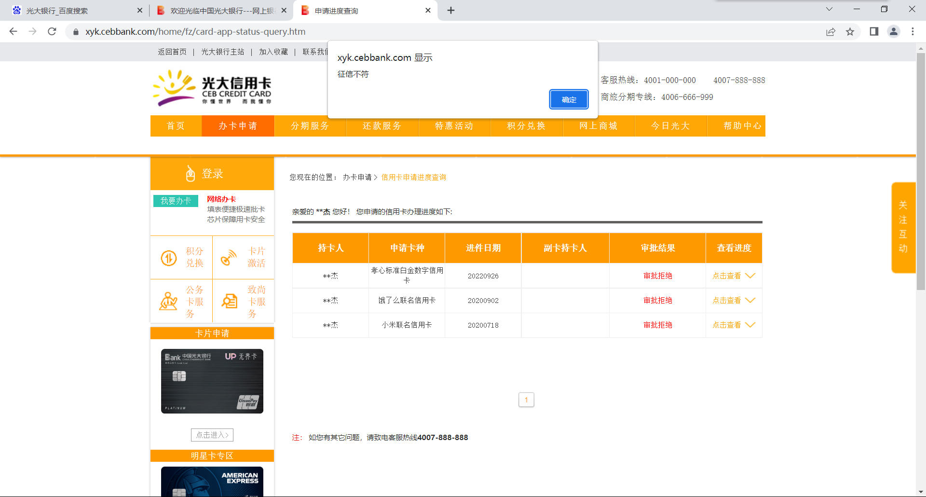The width and height of the screenshot is (926, 497).
Task: Open the 分期服务 navigation menu
Action: 310,126
